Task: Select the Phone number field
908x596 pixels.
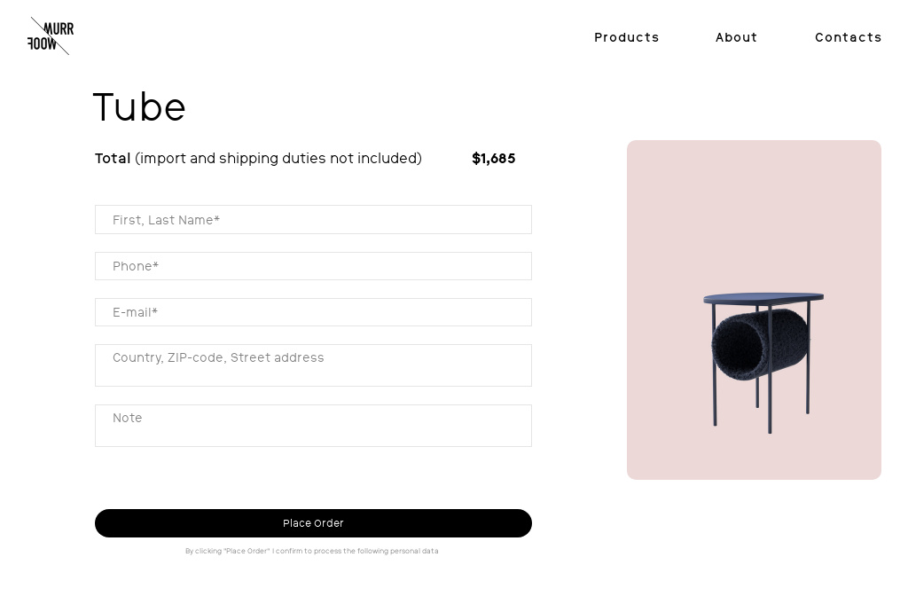Action: click(x=313, y=266)
